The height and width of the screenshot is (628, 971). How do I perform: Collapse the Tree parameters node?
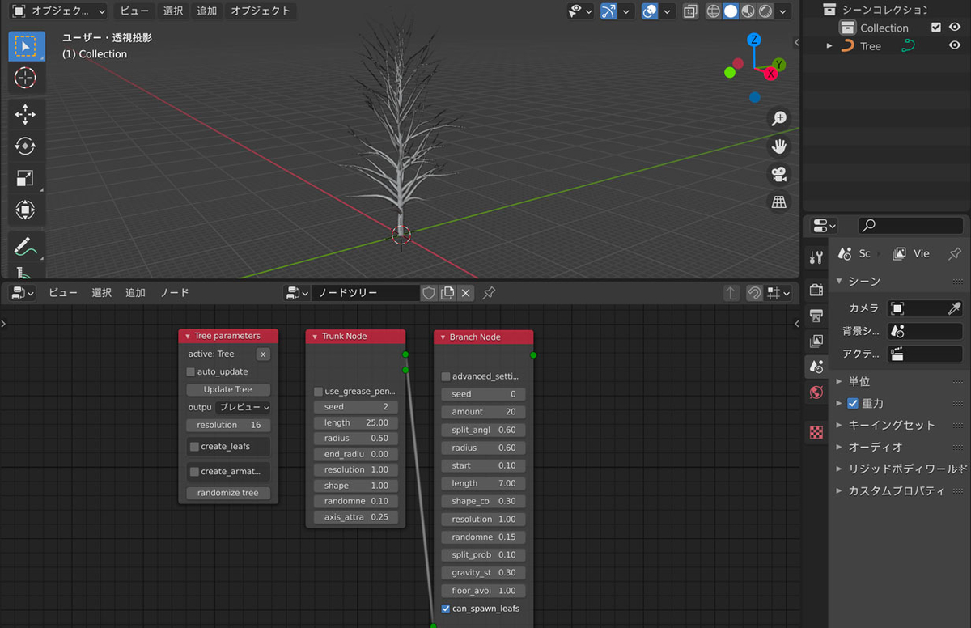pos(188,336)
